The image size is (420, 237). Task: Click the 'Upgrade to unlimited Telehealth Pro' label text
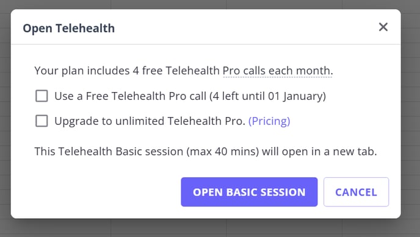pyautogui.click(x=150, y=121)
